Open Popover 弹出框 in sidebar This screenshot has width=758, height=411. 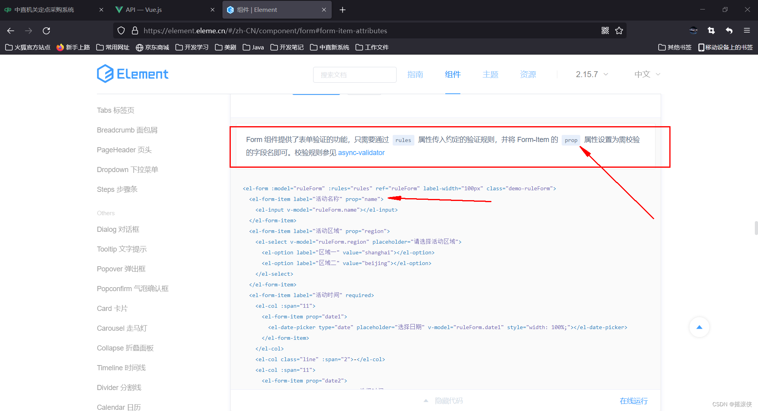pos(121,269)
